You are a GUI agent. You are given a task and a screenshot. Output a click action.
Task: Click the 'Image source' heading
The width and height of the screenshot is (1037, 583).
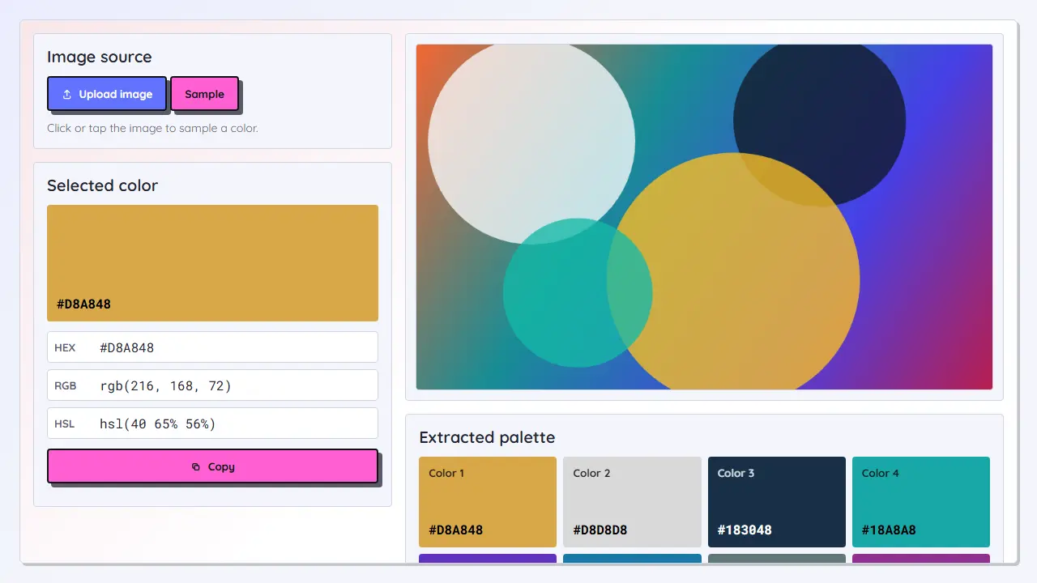pyautogui.click(x=99, y=57)
